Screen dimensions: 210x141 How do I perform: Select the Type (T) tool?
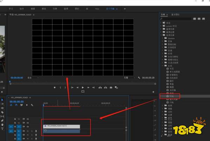point(2,129)
